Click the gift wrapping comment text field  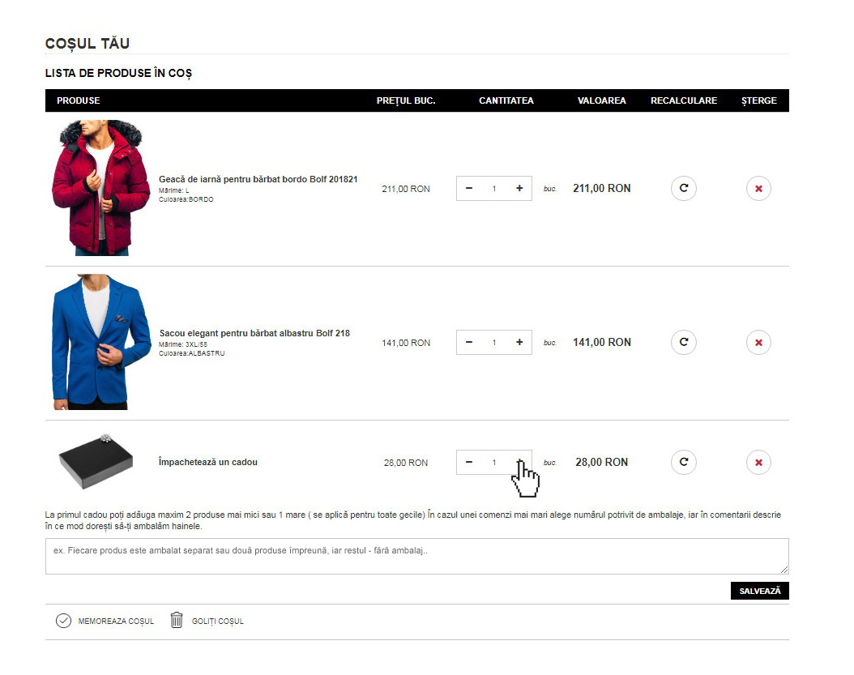point(416,557)
